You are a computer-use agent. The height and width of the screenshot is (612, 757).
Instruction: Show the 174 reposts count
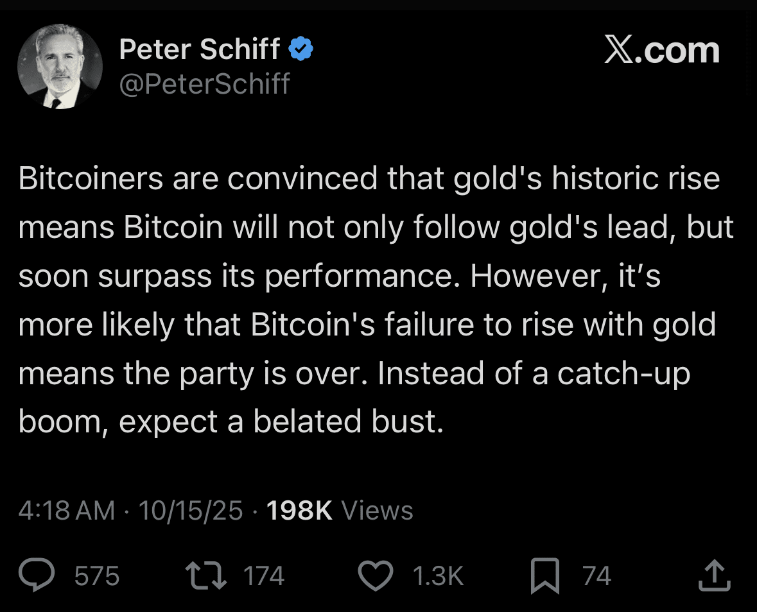pyautogui.click(x=263, y=576)
